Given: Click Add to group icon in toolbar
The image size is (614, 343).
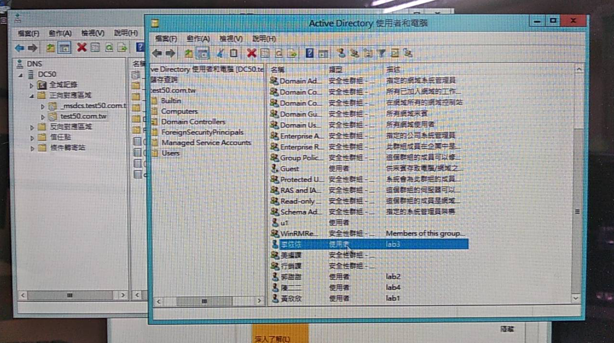Looking at the screenshot, I should 408,53.
